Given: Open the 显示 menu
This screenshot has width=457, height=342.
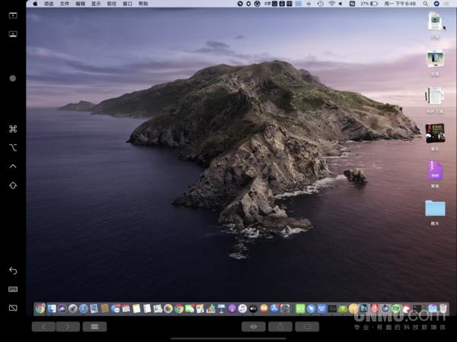Looking at the screenshot, I should coord(96,4).
